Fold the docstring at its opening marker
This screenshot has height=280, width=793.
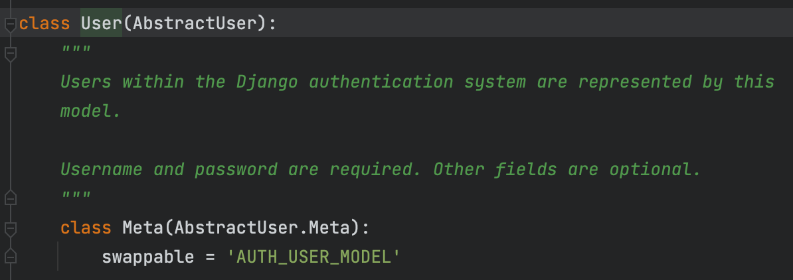pos(9,54)
